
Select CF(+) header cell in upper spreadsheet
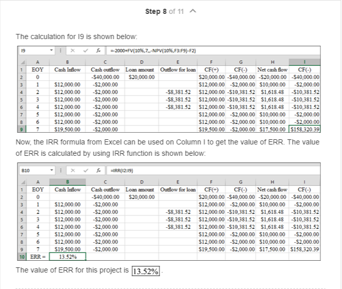point(211,70)
